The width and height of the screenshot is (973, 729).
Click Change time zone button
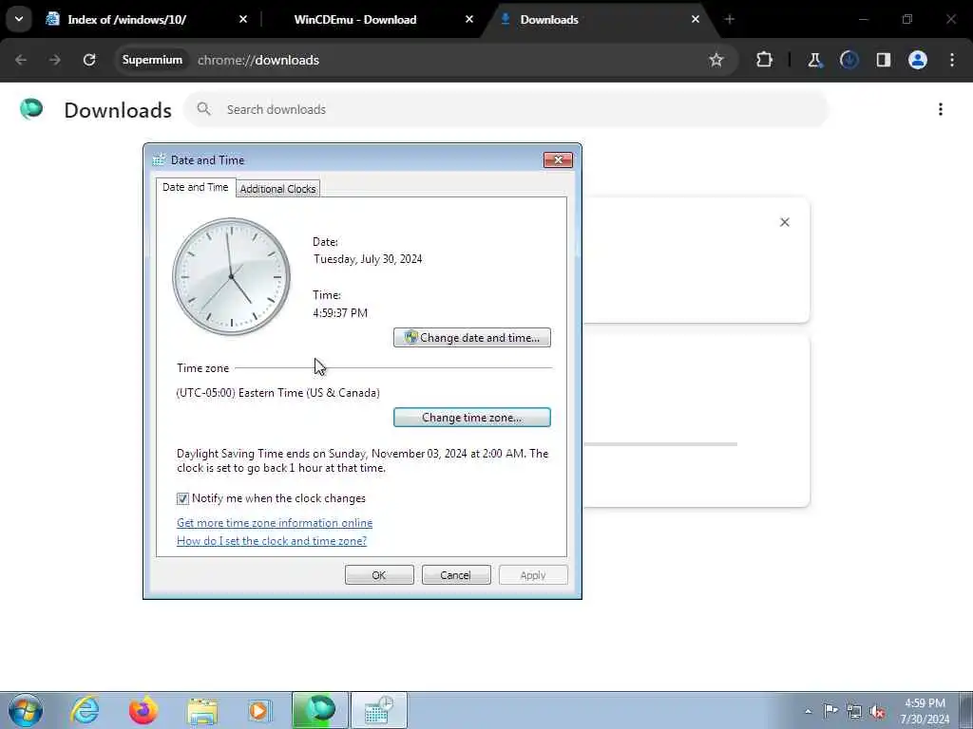point(471,418)
